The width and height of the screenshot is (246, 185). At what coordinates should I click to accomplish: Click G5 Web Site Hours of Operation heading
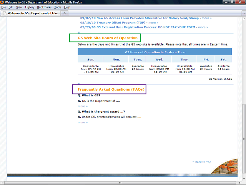point(108,38)
